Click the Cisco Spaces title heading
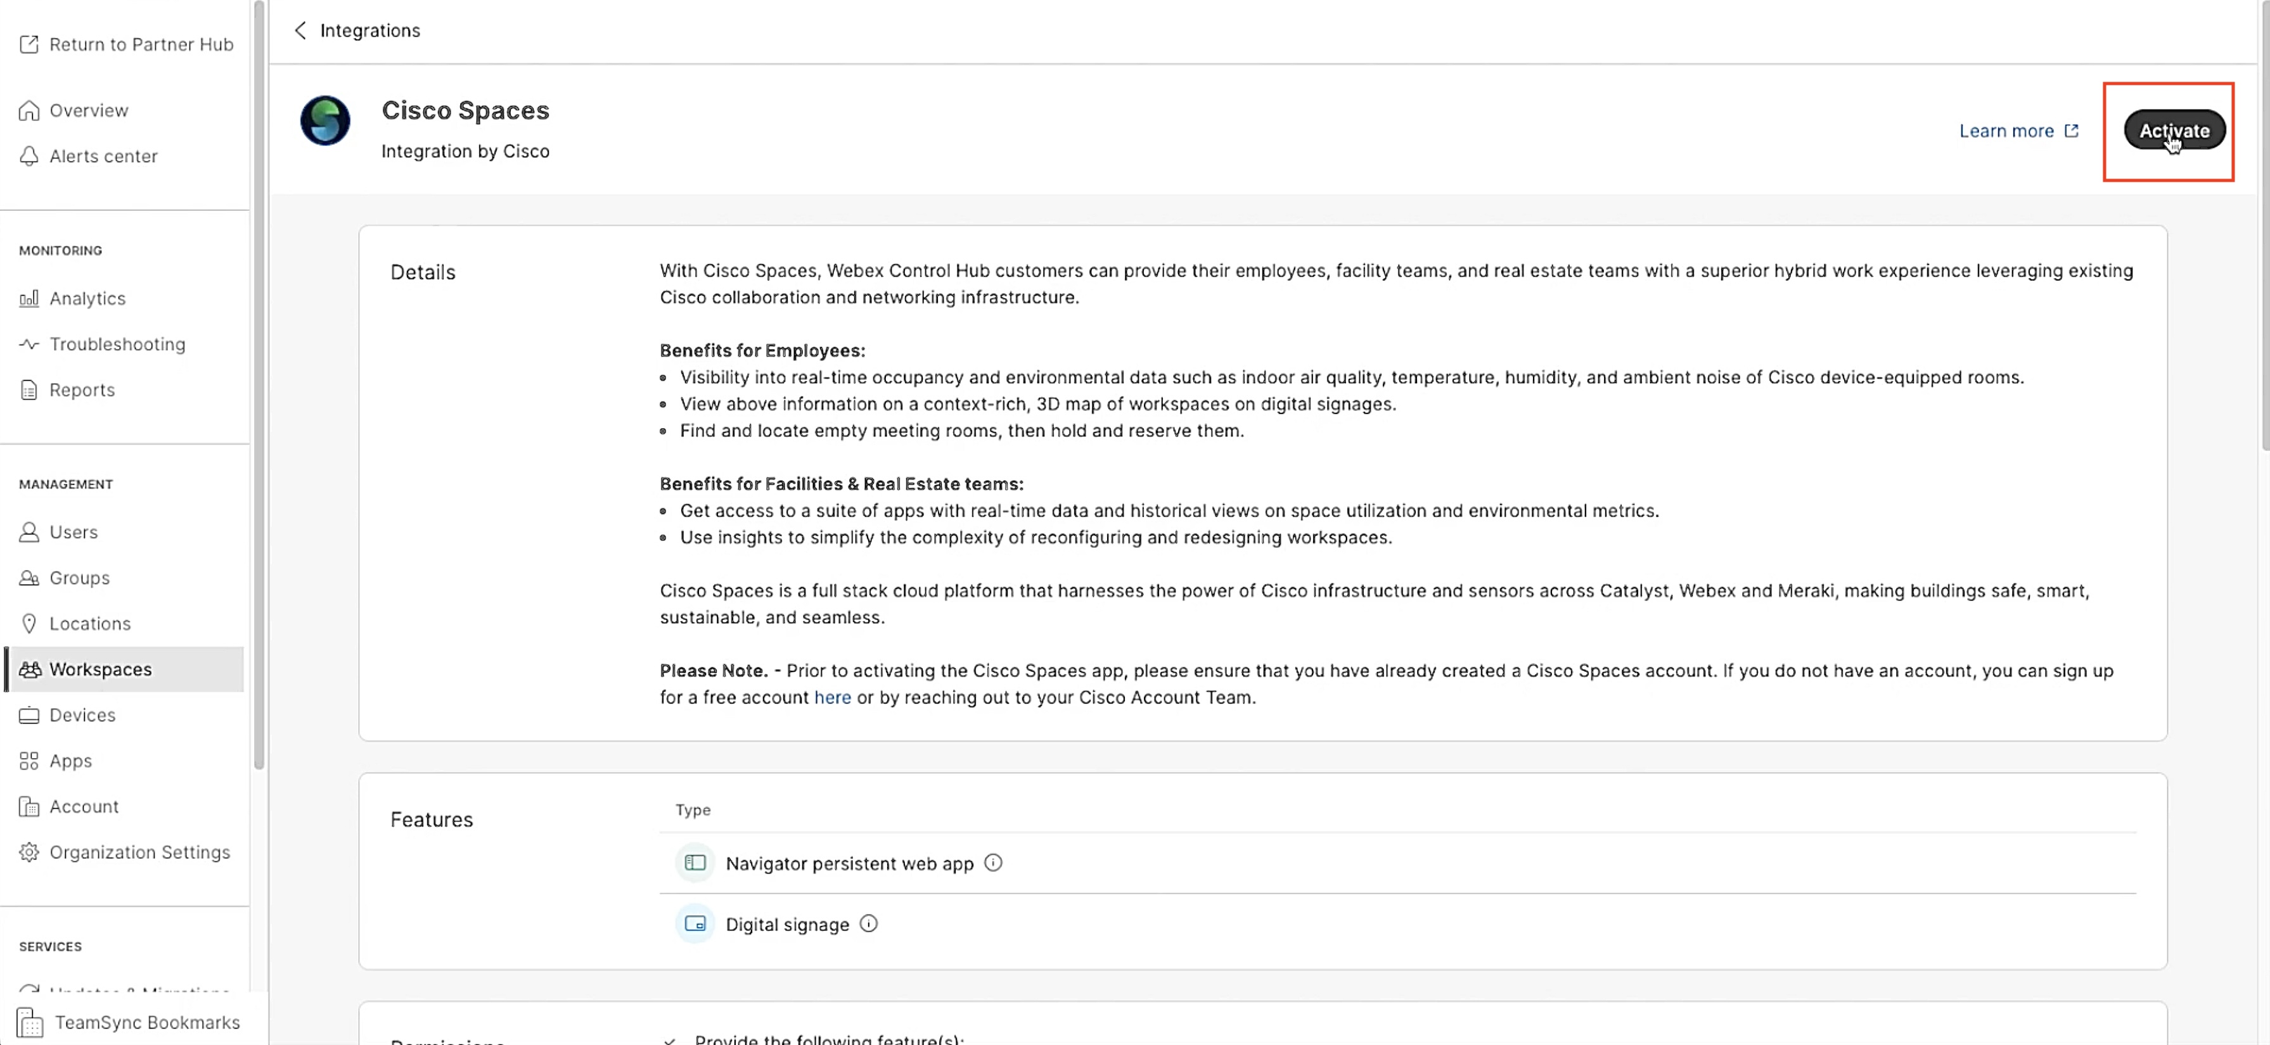Viewport: 2270px width, 1045px height. pyautogui.click(x=465, y=110)
